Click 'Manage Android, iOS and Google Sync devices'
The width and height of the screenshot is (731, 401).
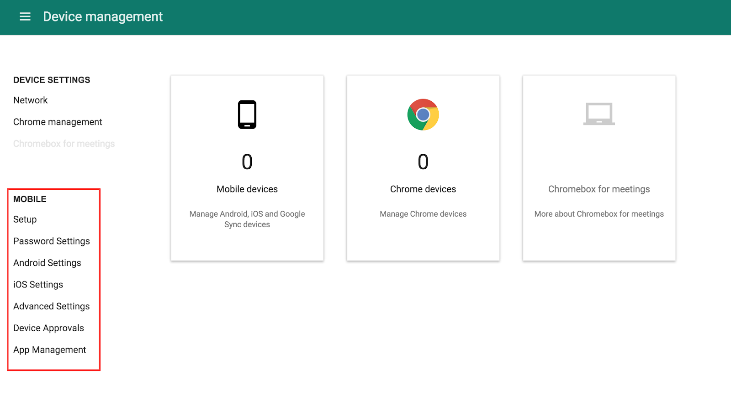click(x=247, y=219)
